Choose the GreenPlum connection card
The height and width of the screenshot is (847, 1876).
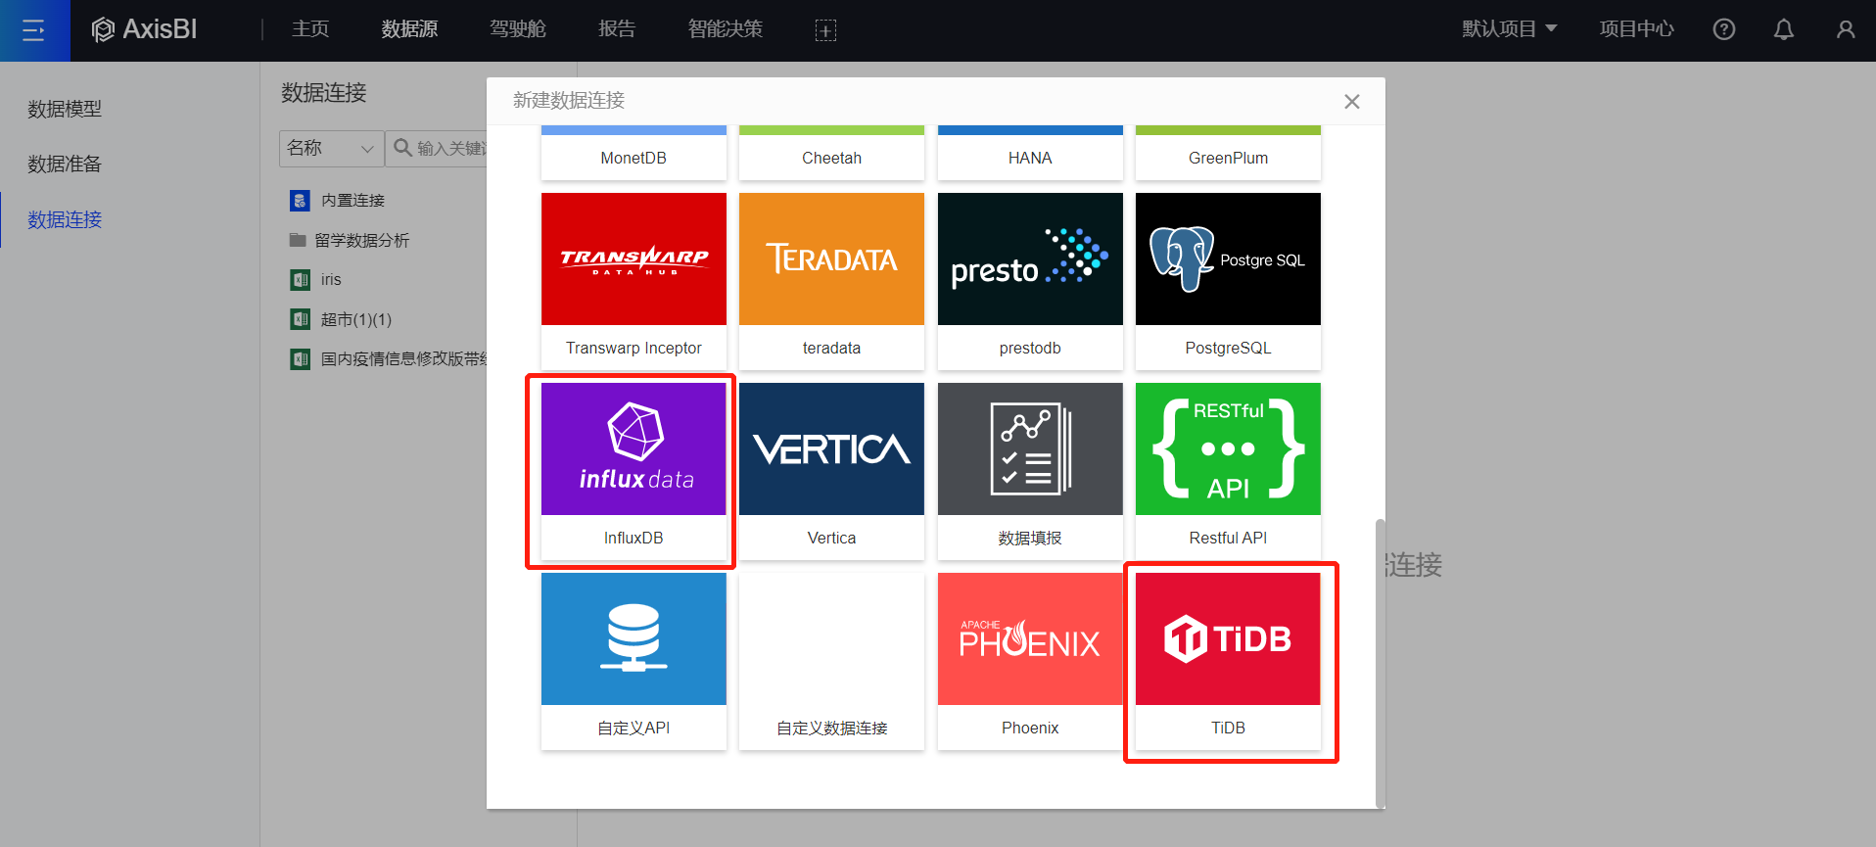click(1228, 153)
